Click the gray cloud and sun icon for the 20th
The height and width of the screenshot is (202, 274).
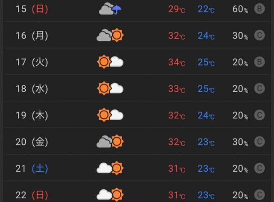pyautogui.click(x=110, y=141)
